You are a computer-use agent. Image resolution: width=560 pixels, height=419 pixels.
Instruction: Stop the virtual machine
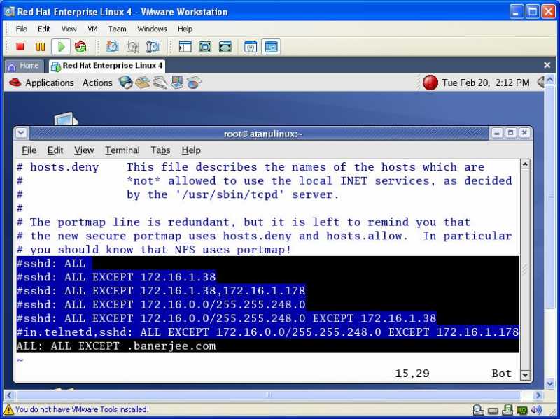point(22,47)
